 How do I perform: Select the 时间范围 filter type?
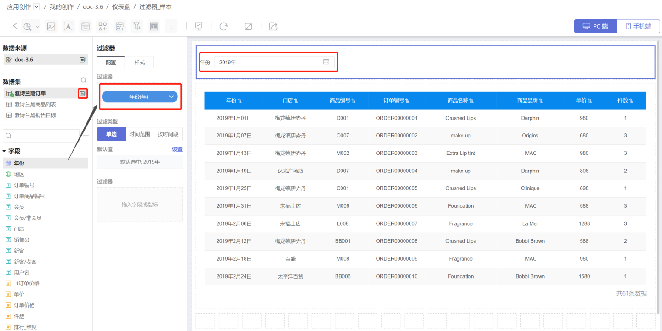click(x=140, y=134)
